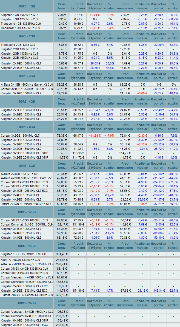Click Corsair 3x1GB 1333MHz TR3X3G1 CL9 name
The height and width of the screenshot is (327, 180).
point(27,89)
